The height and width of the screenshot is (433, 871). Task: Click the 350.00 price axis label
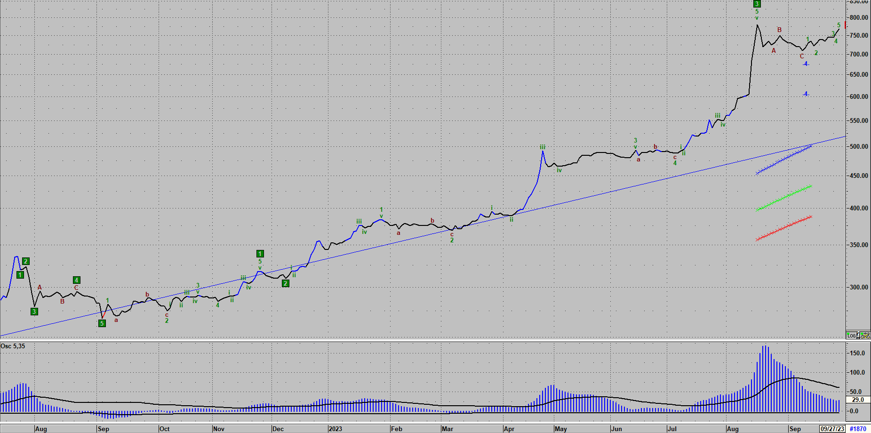(859, 245)
